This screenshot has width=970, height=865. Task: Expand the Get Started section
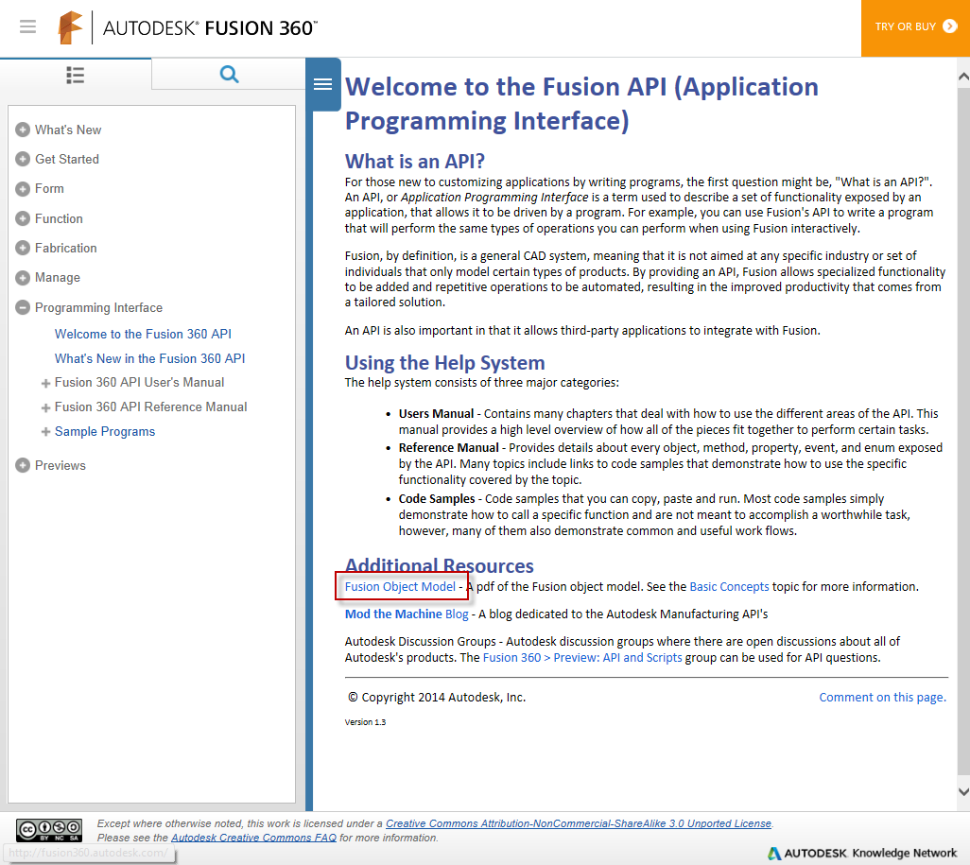coord(23,159)
